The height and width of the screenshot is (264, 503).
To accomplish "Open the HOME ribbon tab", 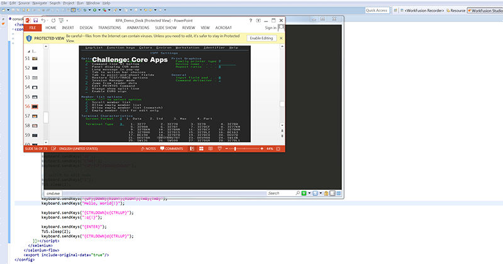I will [x=51, y=28].
